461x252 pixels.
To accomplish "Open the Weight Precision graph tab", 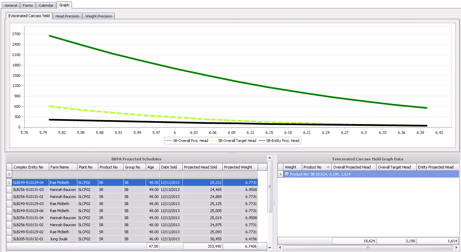I will (99, 16).
